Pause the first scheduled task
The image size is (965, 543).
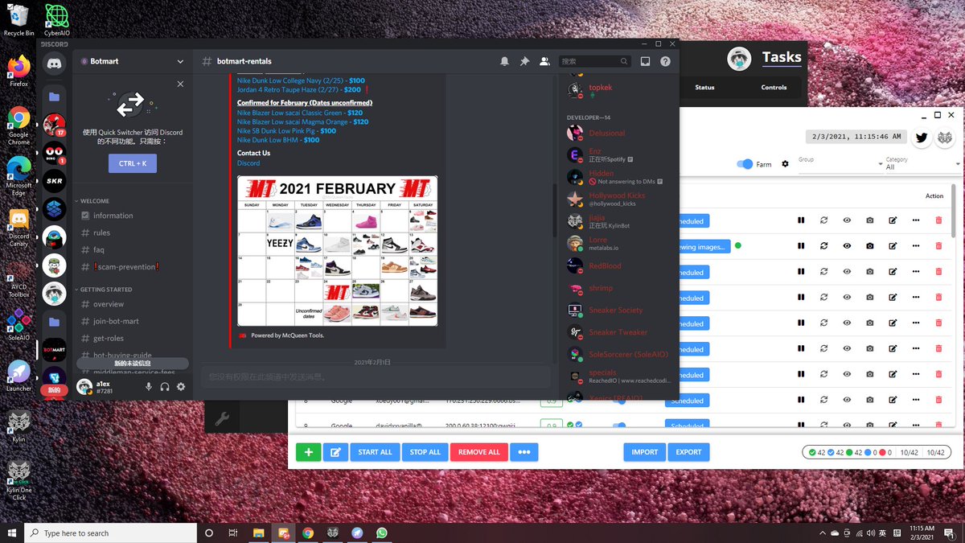click(x=801, y=220)
